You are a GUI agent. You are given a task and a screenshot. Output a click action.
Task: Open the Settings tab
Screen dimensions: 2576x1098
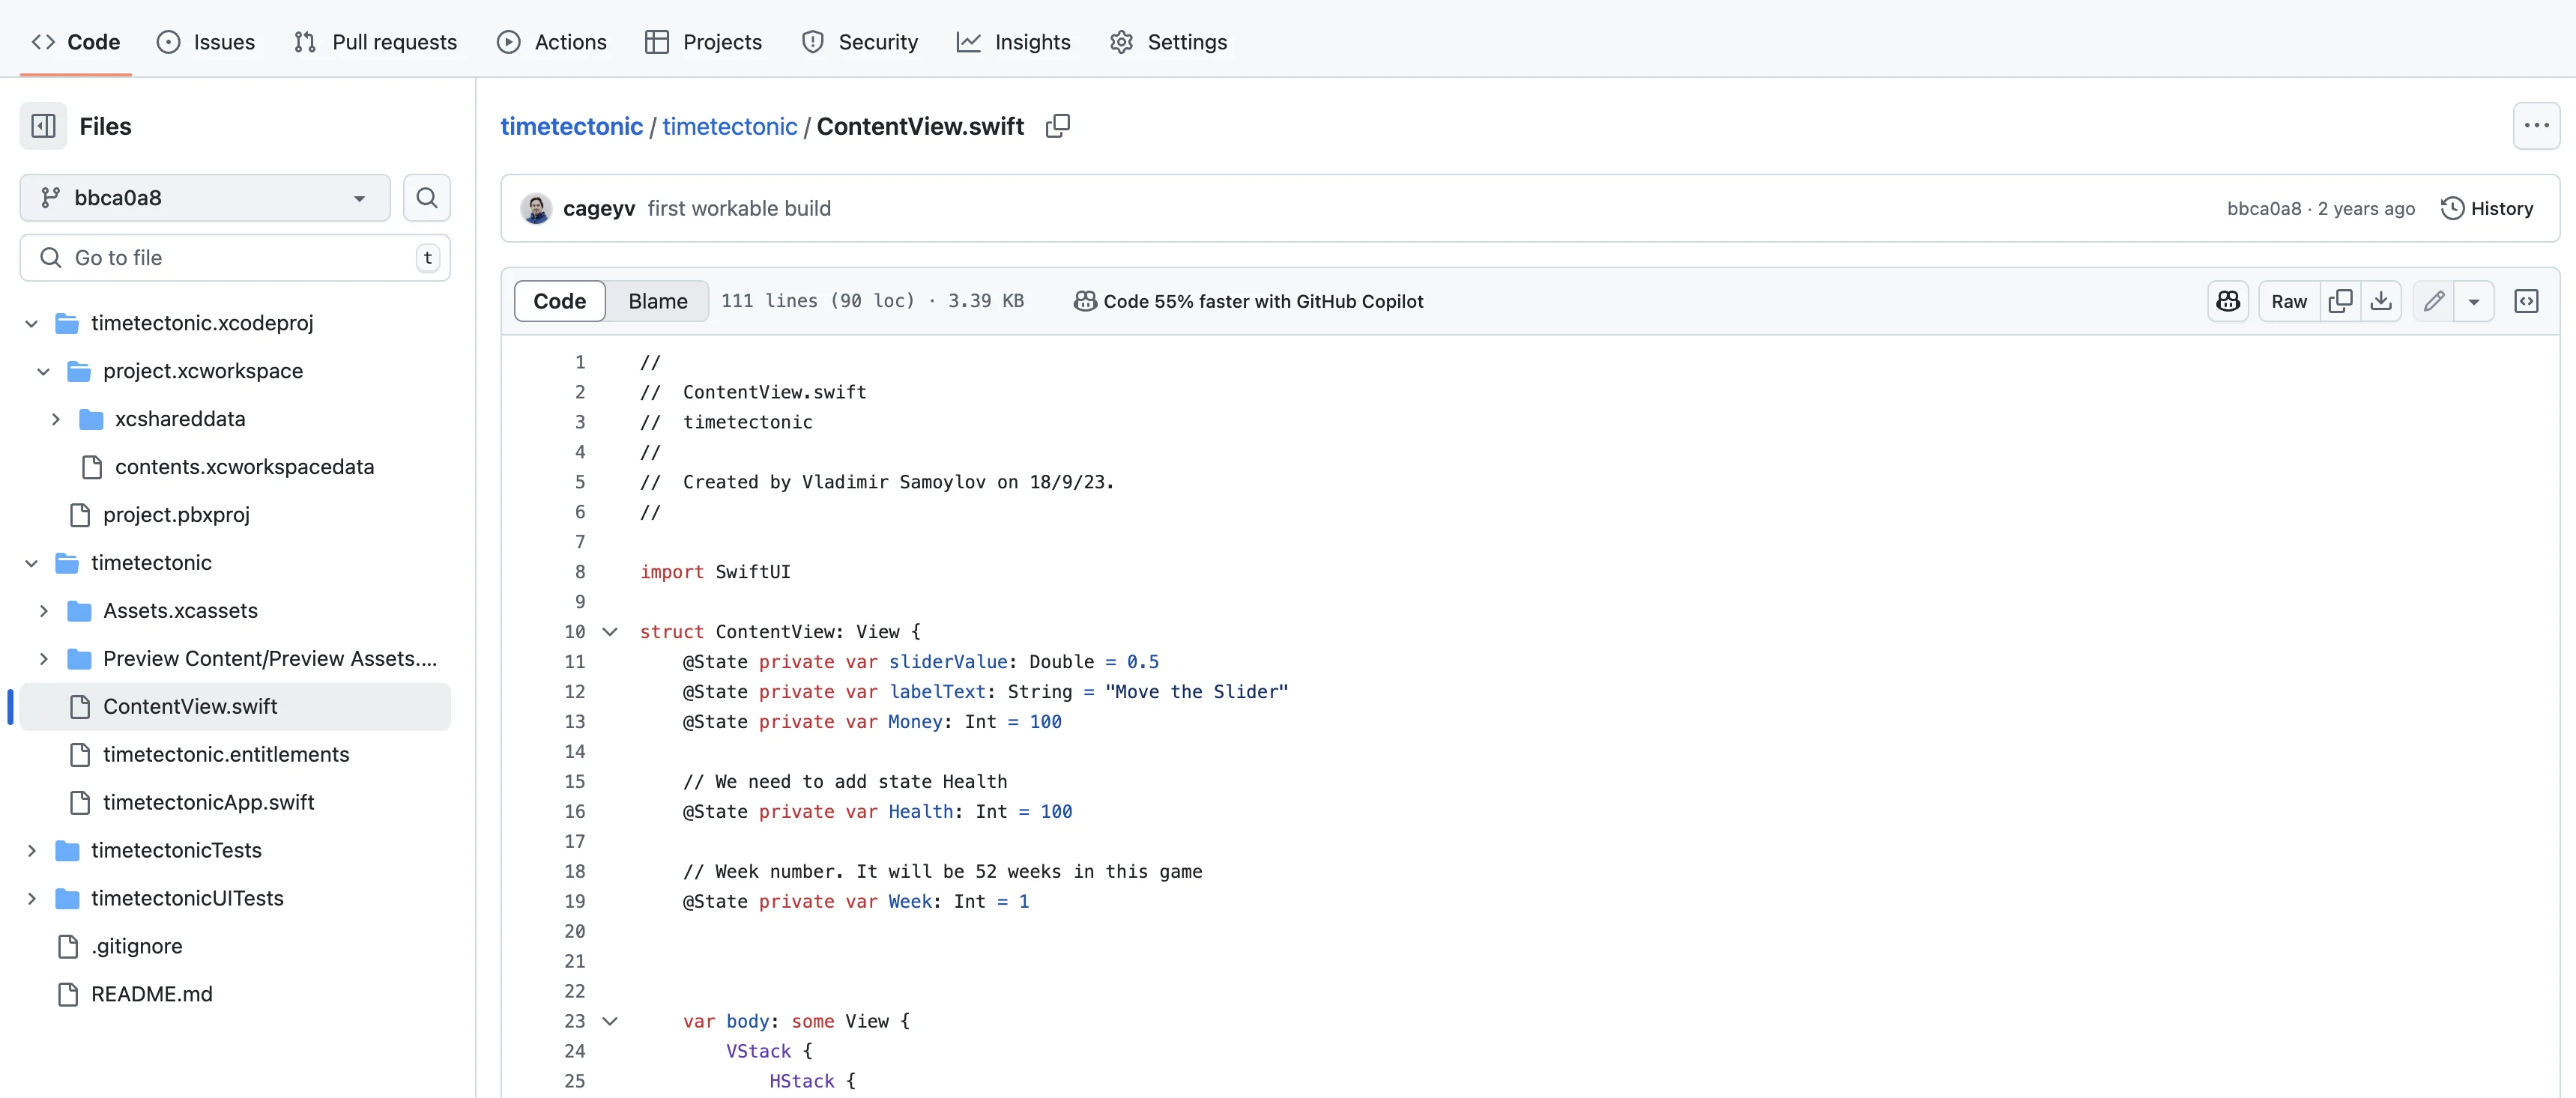pos(1168,42)
